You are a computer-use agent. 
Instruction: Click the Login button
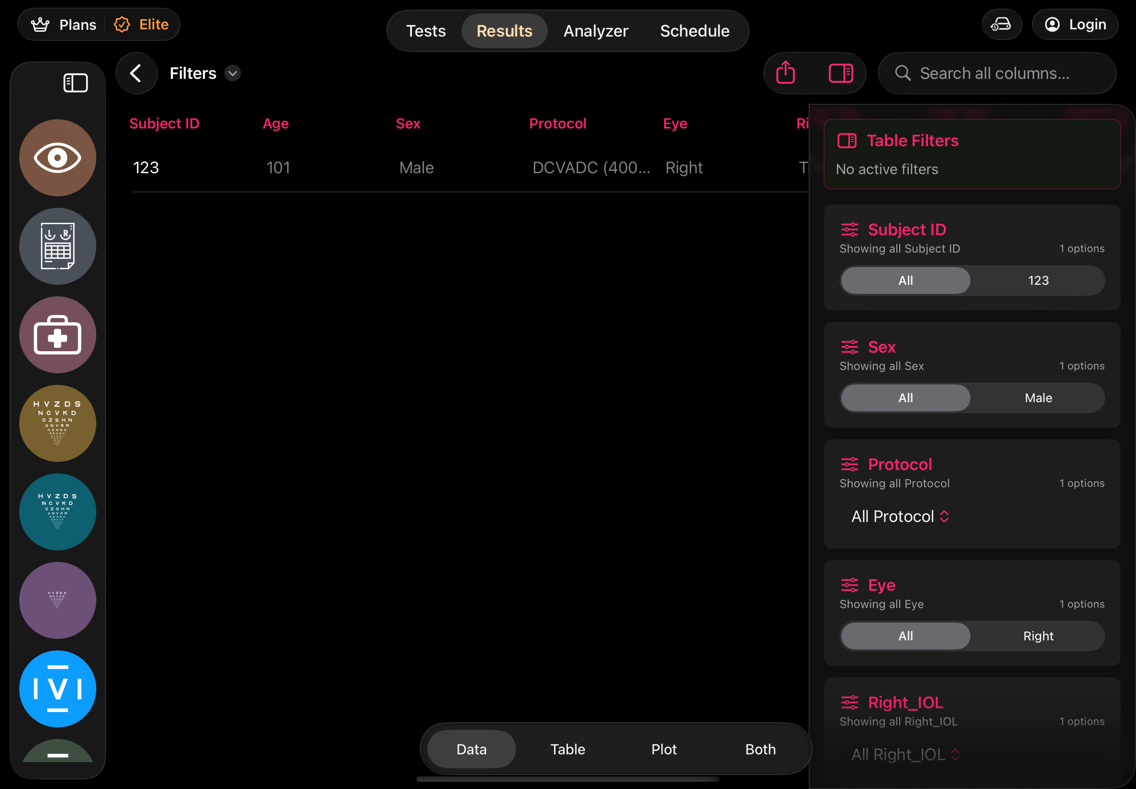point(1075,24)
